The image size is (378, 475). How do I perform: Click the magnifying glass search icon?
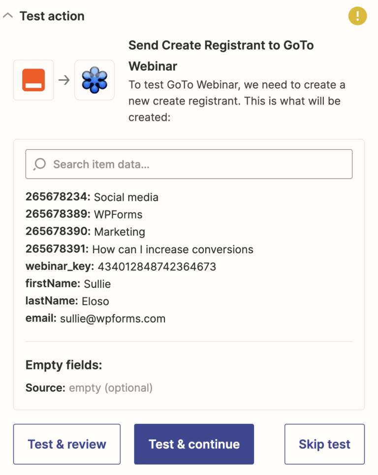(39, 164)
